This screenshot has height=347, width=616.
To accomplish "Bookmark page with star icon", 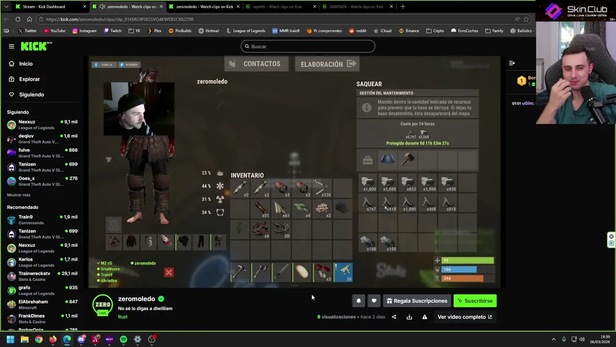I will (526, 19).
